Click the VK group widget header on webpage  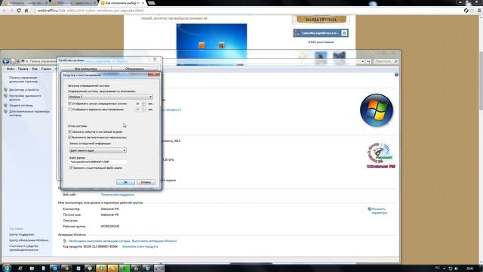point(321,32)
